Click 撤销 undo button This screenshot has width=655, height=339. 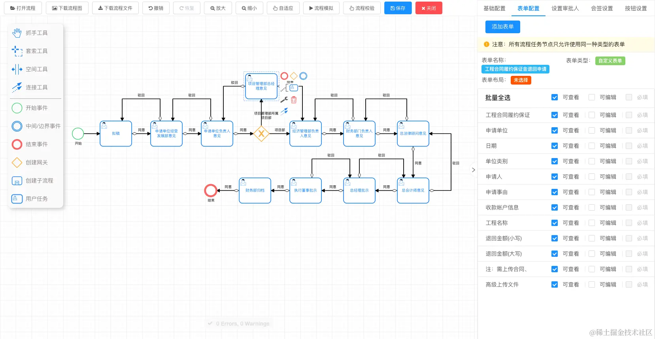point(156,8)
